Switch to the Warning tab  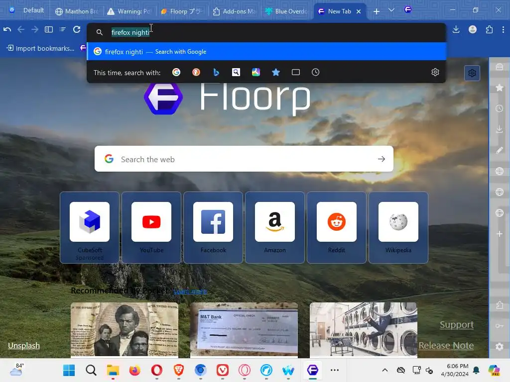pos(129,11)
